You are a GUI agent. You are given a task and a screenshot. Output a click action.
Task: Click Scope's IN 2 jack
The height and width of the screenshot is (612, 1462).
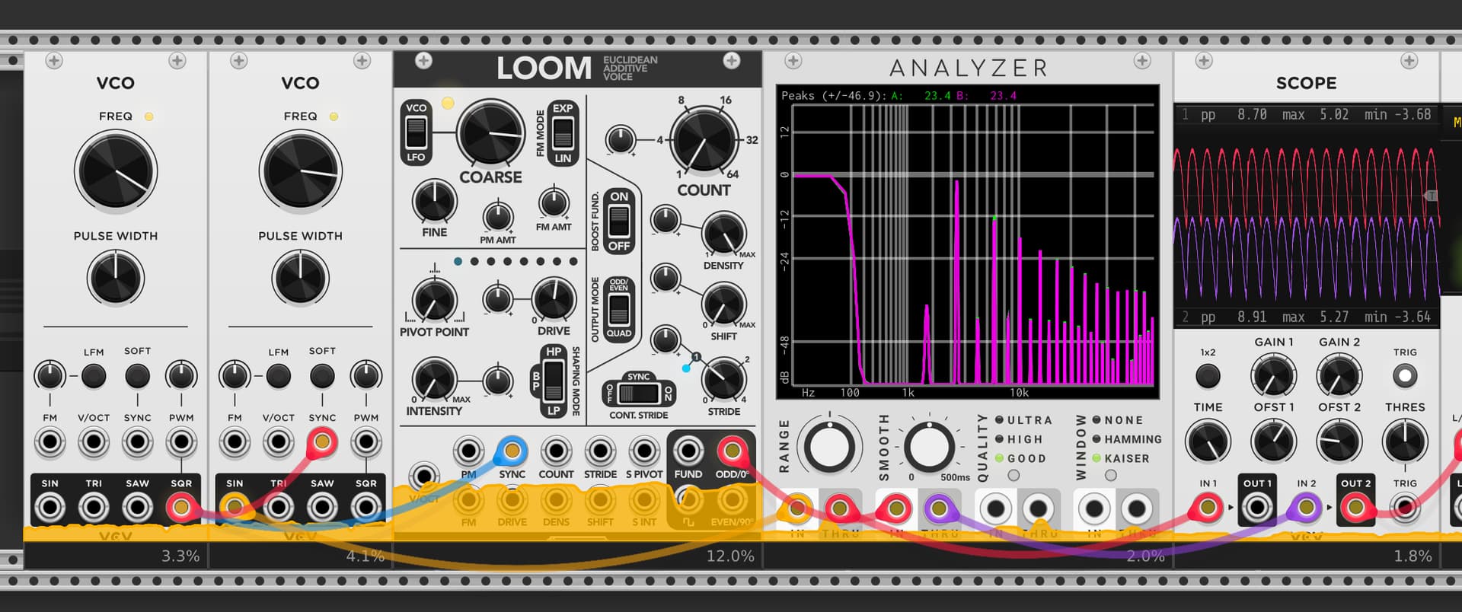[1307, 507]
